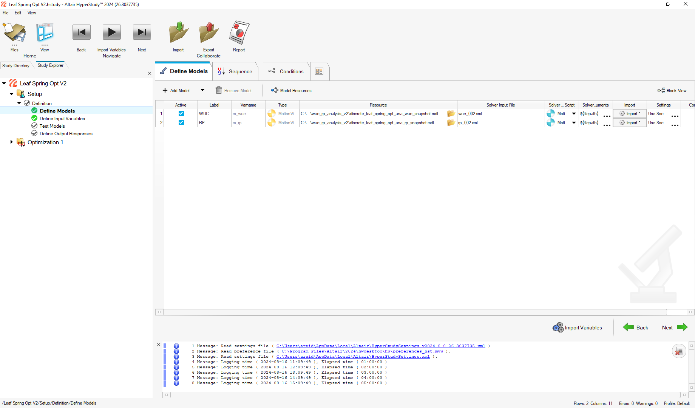The width and height of the screenshot is (695, 408).
Task: Open HyperStudySettings.xml link in message 3
Action: pyautogui.click(x=353, y=357)
